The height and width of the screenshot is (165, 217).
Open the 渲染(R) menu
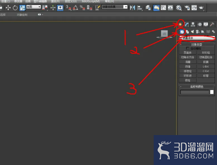pyautogui.click(x=55, y=1)
